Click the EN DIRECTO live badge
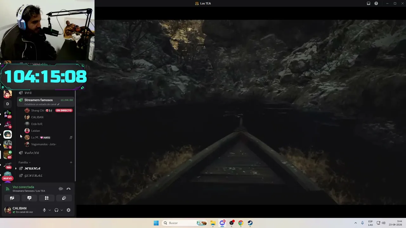This screenshot has width=406, height=228. point(64,111)
